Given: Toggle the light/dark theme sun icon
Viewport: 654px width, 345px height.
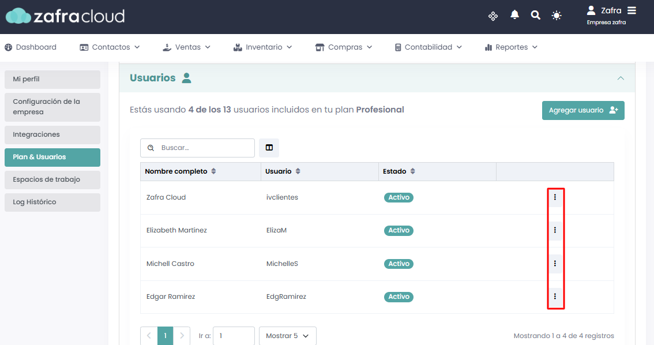Looking at the screenshot, I should click(557, 16).
